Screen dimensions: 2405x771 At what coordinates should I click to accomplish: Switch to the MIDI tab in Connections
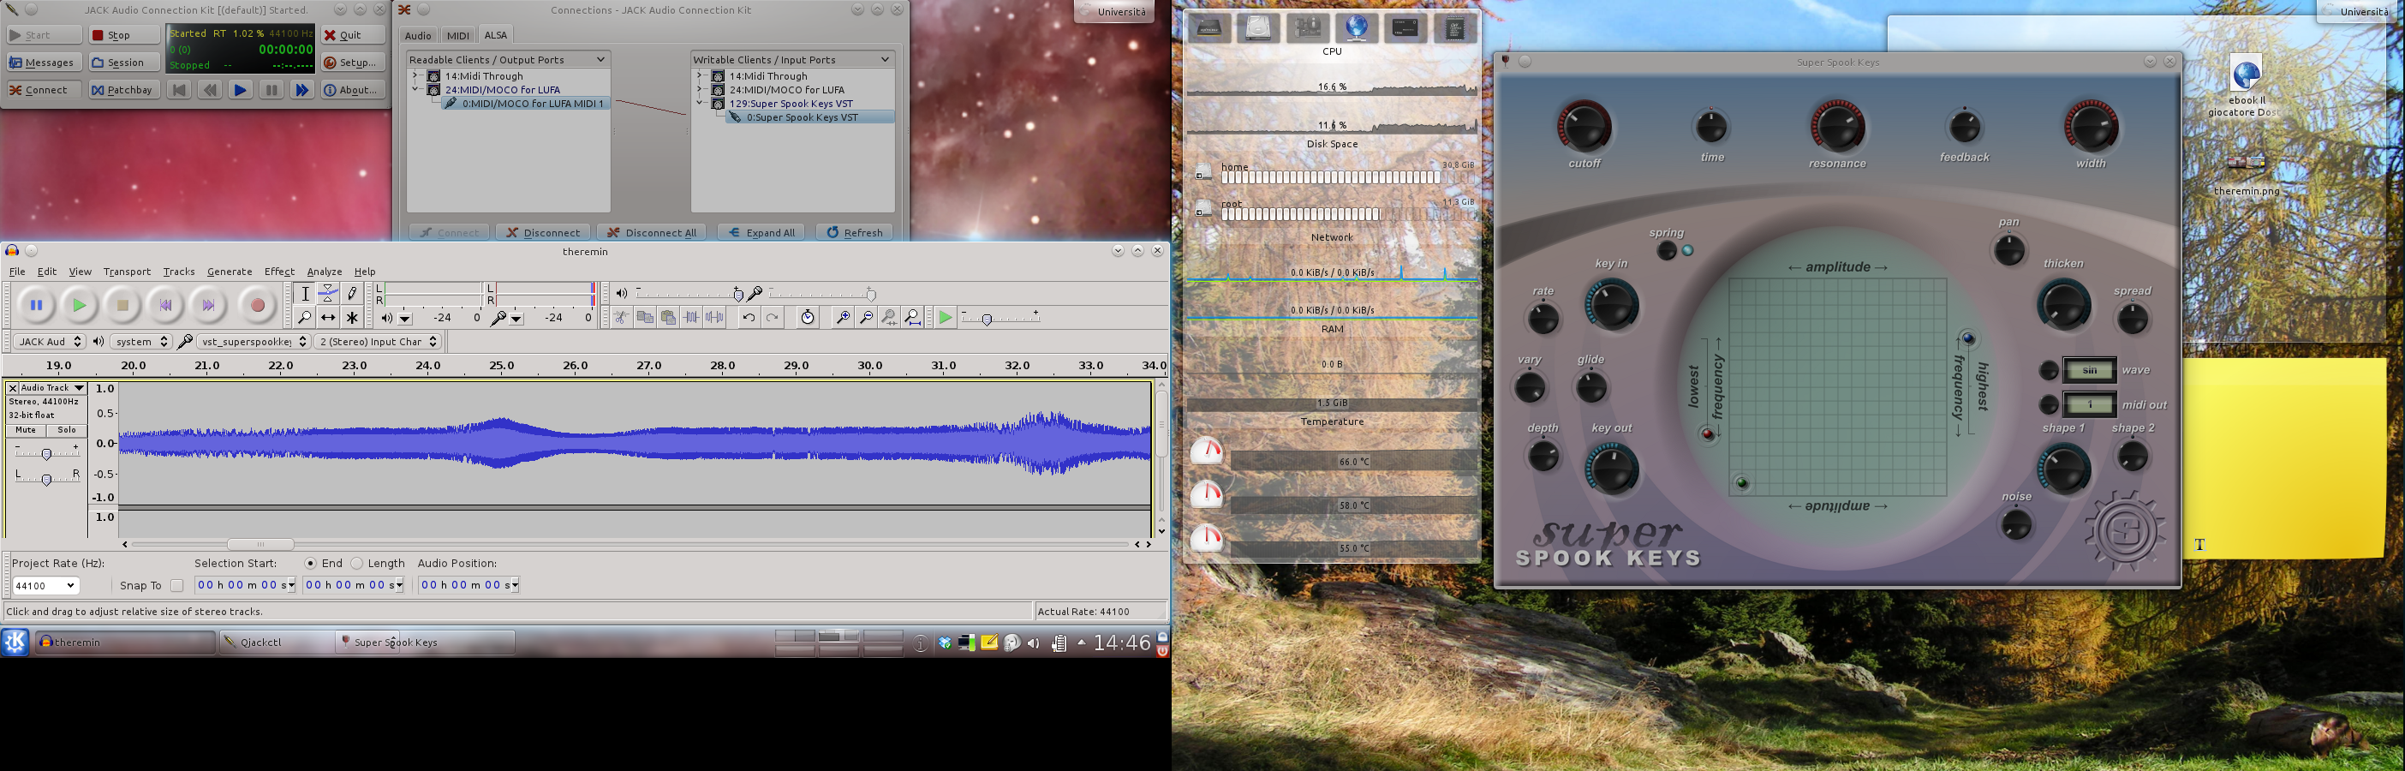457,35
